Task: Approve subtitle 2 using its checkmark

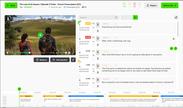Action: click(79, 36)
